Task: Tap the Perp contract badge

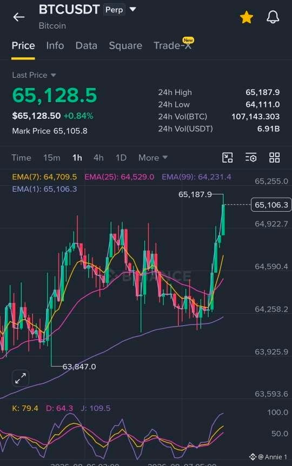Action: pos(114,10)
